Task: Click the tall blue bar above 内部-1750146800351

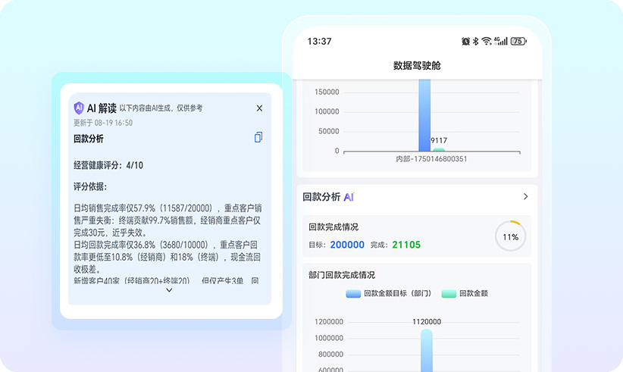Action: point(424,115)
